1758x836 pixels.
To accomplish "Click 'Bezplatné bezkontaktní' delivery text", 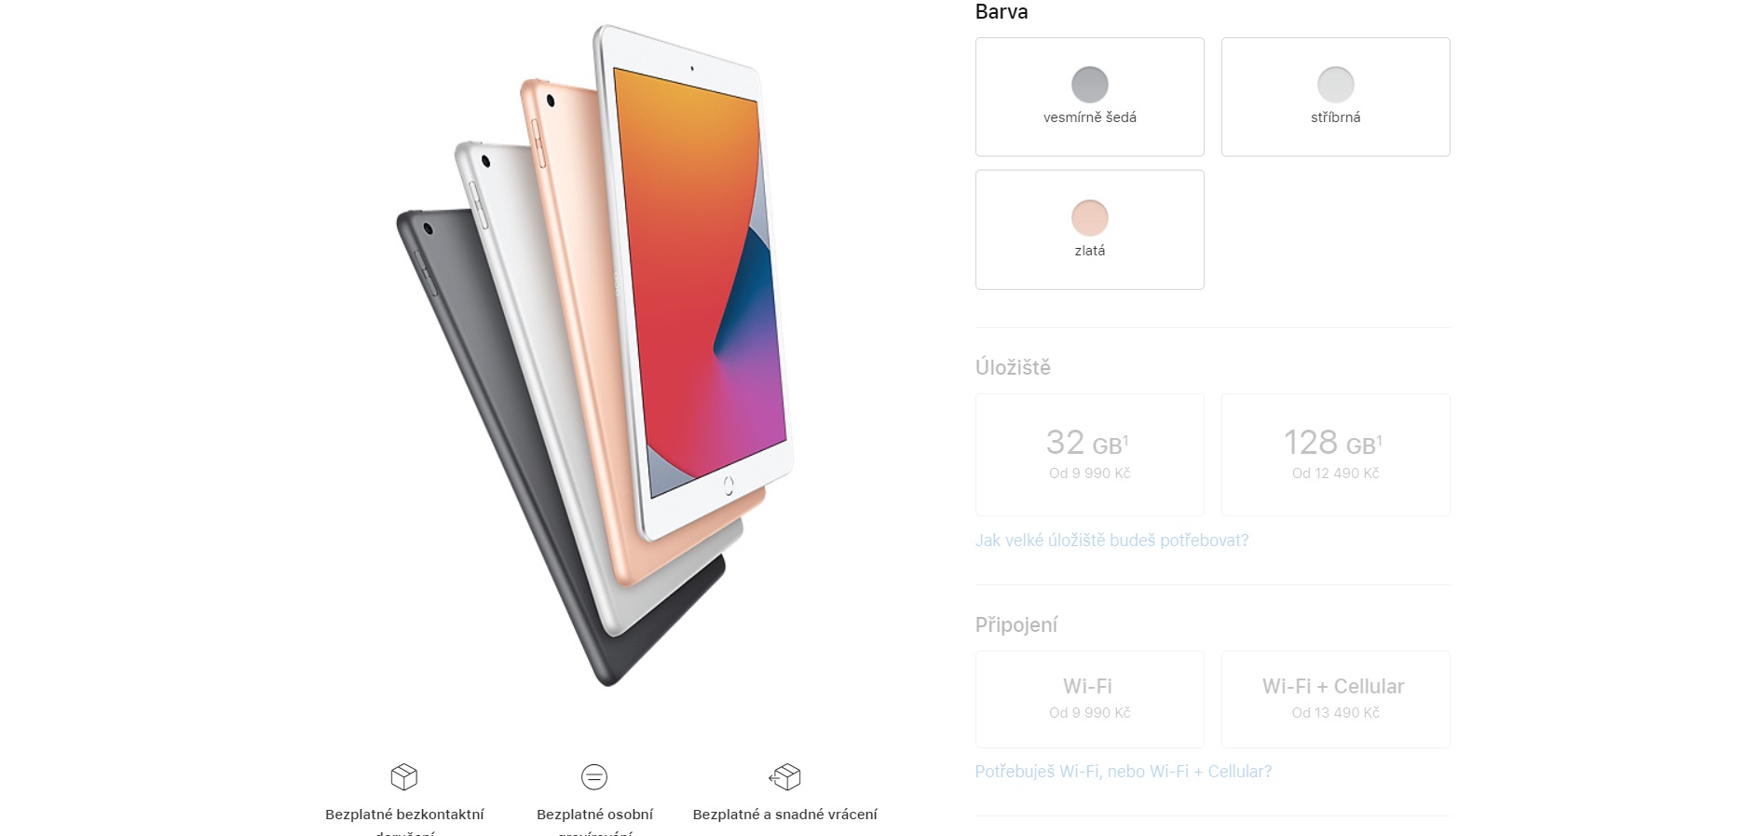I will [x=404, y=815].
